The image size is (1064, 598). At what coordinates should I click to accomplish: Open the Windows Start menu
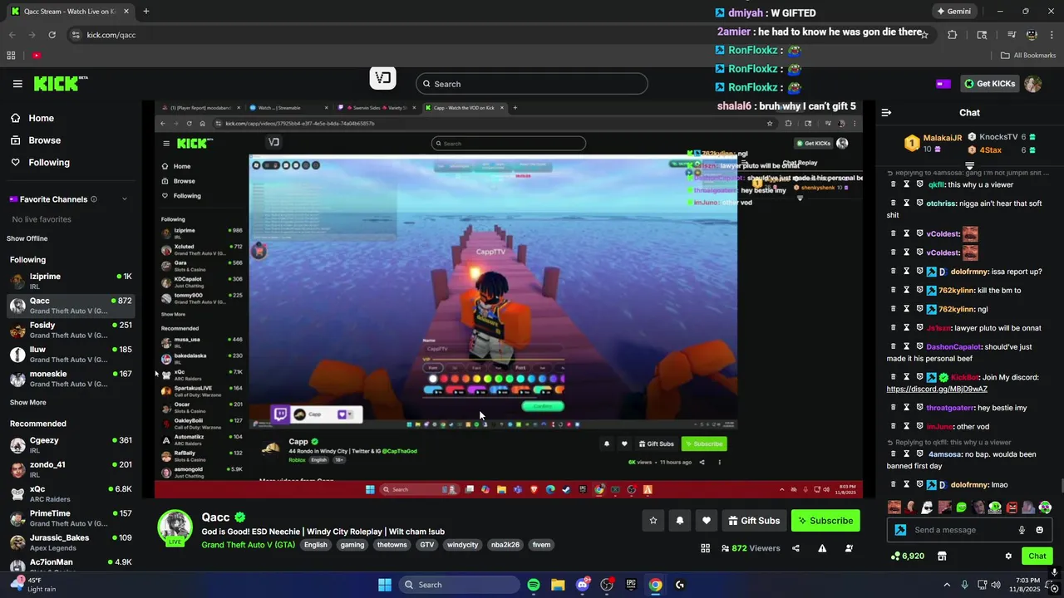pyautogui.click(x=385, y=585)
